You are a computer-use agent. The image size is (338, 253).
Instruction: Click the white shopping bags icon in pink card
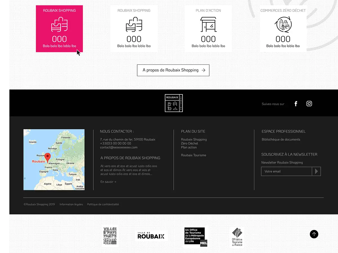[59, 24]
